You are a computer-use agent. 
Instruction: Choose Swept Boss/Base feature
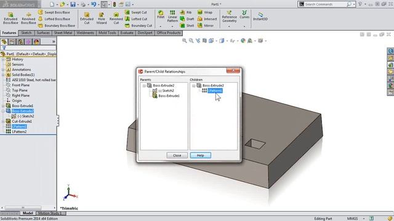(54, 12)
